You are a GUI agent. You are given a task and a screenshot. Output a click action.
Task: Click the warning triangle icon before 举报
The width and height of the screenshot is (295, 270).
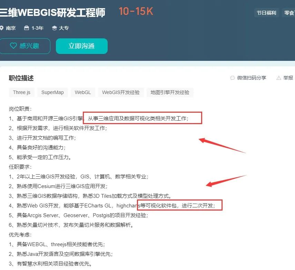278,78
